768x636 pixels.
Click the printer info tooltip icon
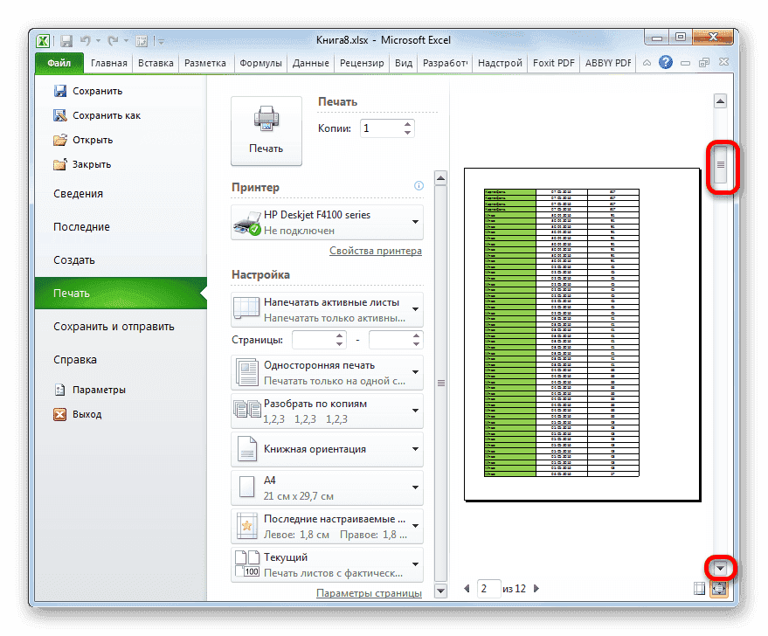pos(419,186)
